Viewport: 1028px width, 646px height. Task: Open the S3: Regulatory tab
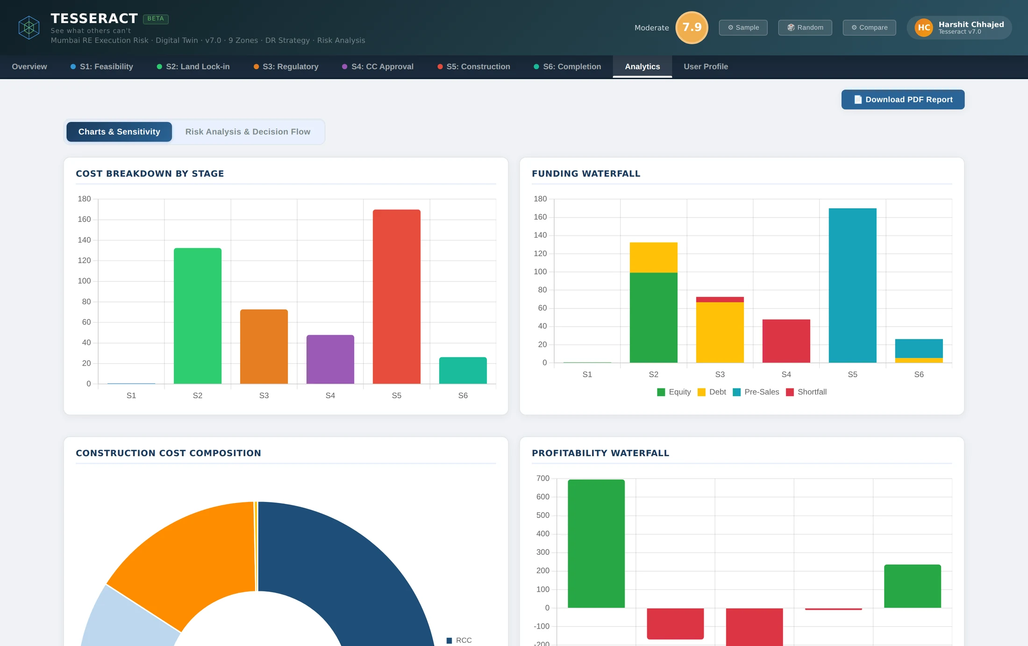(x=286, y=66)
